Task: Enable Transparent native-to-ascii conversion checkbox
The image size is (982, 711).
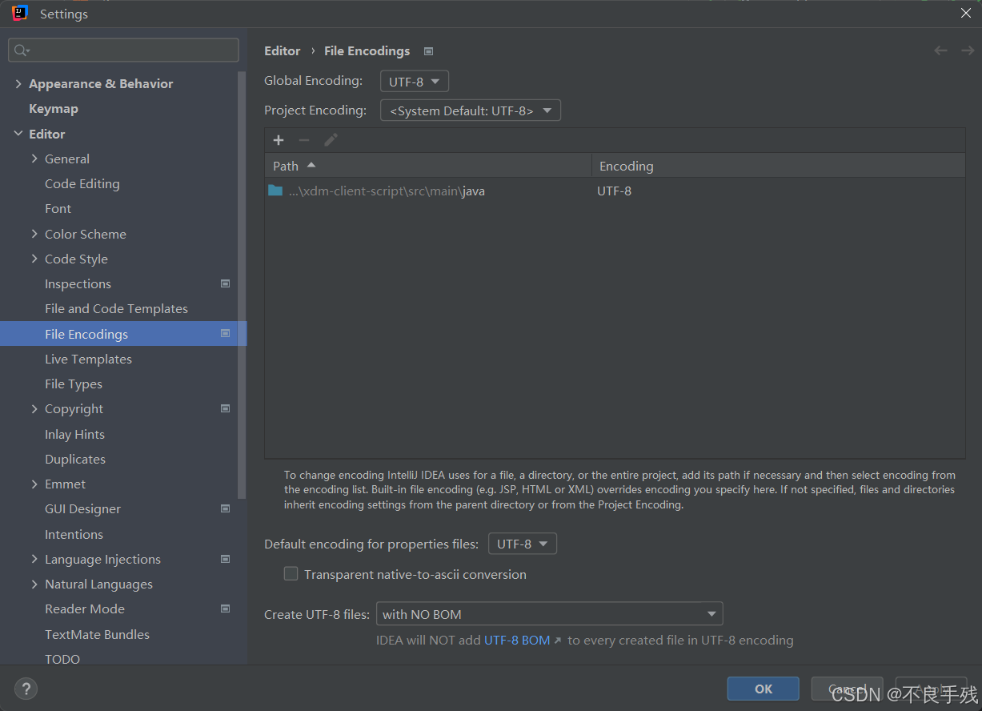Action: (x=291, y=574)
